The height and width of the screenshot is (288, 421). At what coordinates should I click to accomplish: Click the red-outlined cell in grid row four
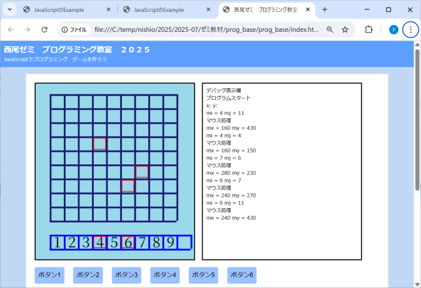(99, 144)
